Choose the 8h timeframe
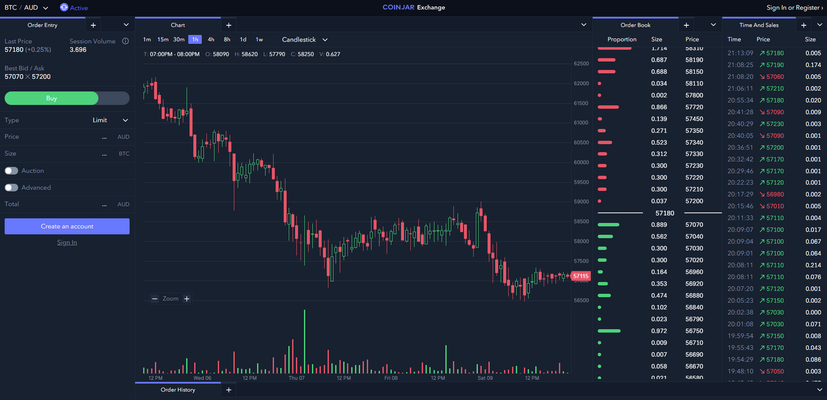 pyautogui.click(x=227, y=40)
